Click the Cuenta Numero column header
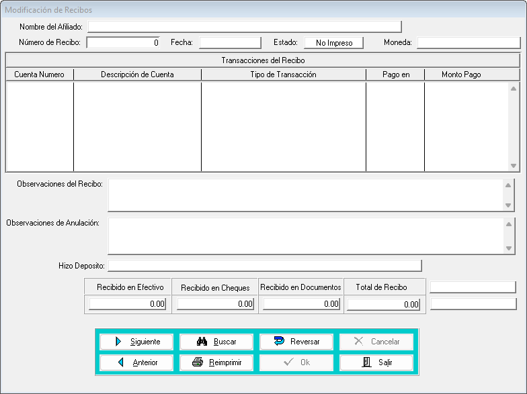Viewport: 527px width, 394px height. (40, 75)
